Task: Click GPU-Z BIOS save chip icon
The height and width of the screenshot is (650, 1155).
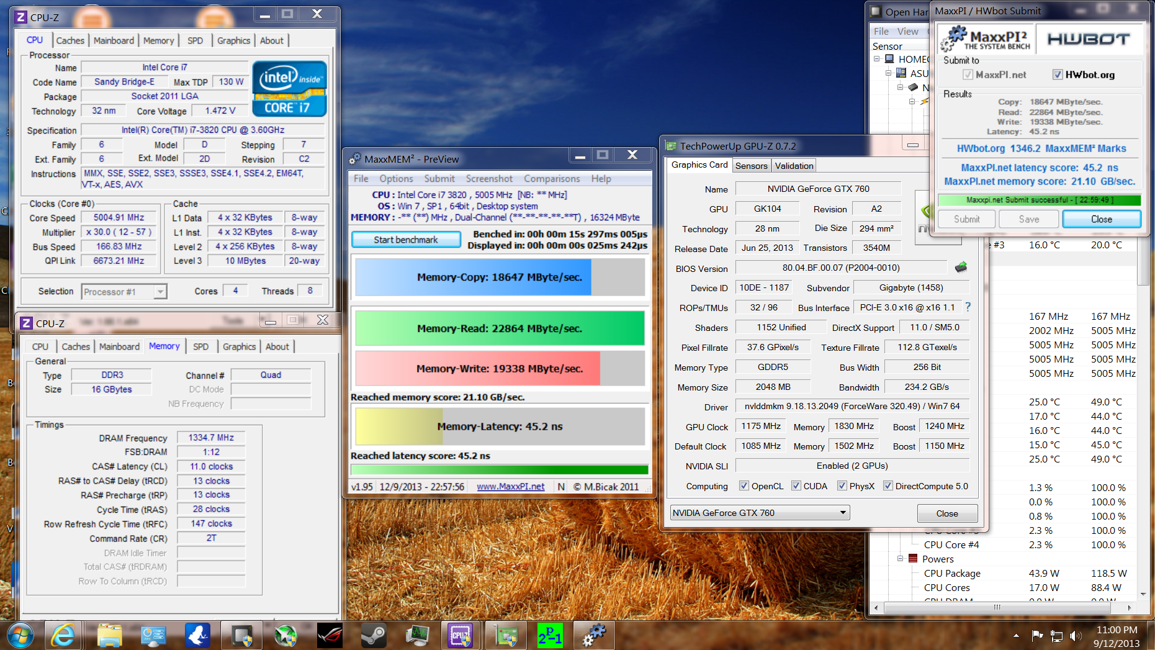Action: [x=961, y=268]
